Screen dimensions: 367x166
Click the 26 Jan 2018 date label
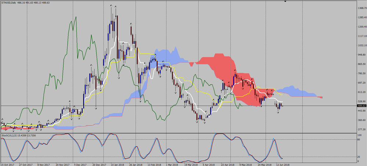(136, 165)
